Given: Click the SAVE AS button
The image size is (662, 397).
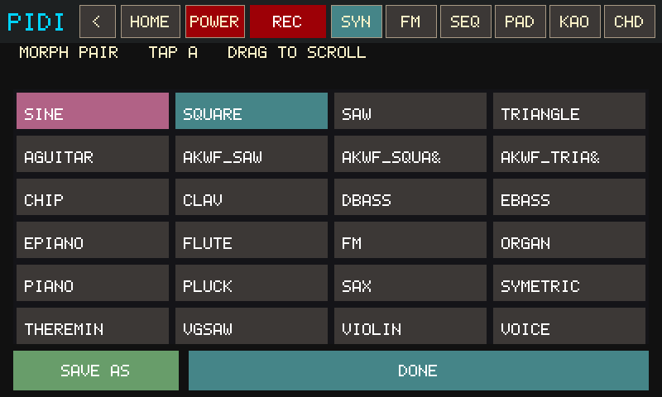Looking at the screenshot, I should 96,371.
